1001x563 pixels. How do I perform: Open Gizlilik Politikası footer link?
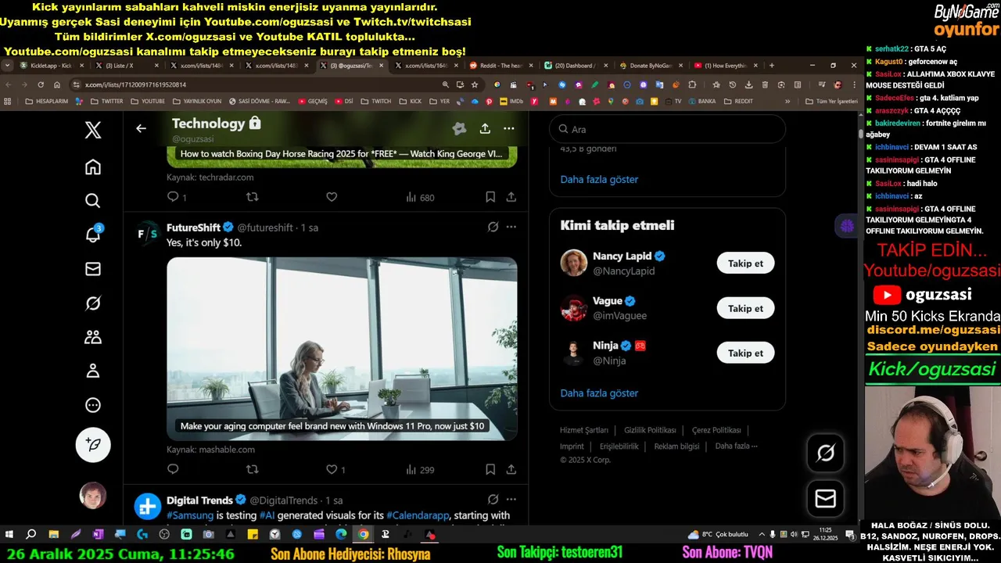(650, 430)
